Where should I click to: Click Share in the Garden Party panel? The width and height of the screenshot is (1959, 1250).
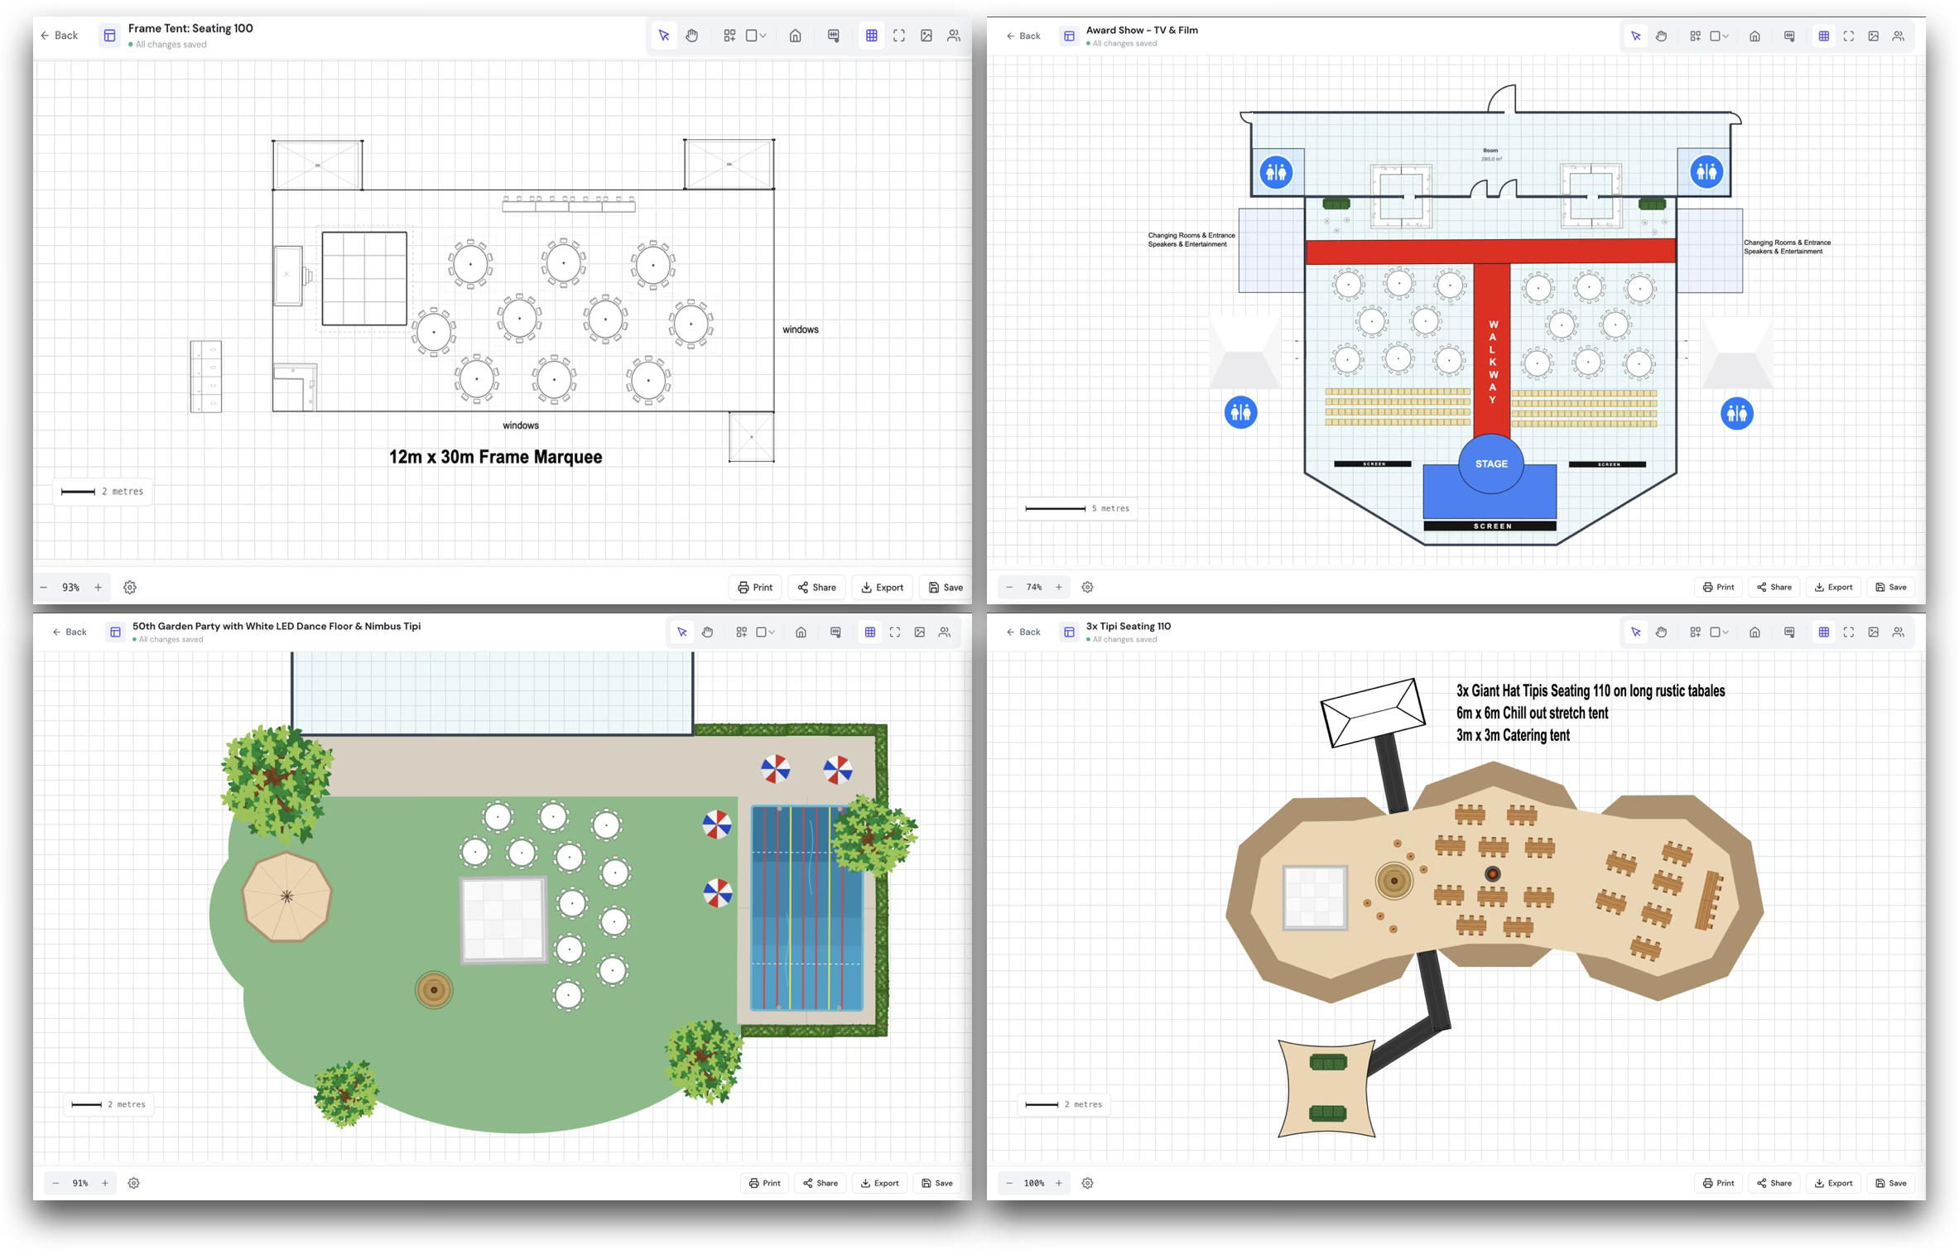click(x=821, y=1183)
